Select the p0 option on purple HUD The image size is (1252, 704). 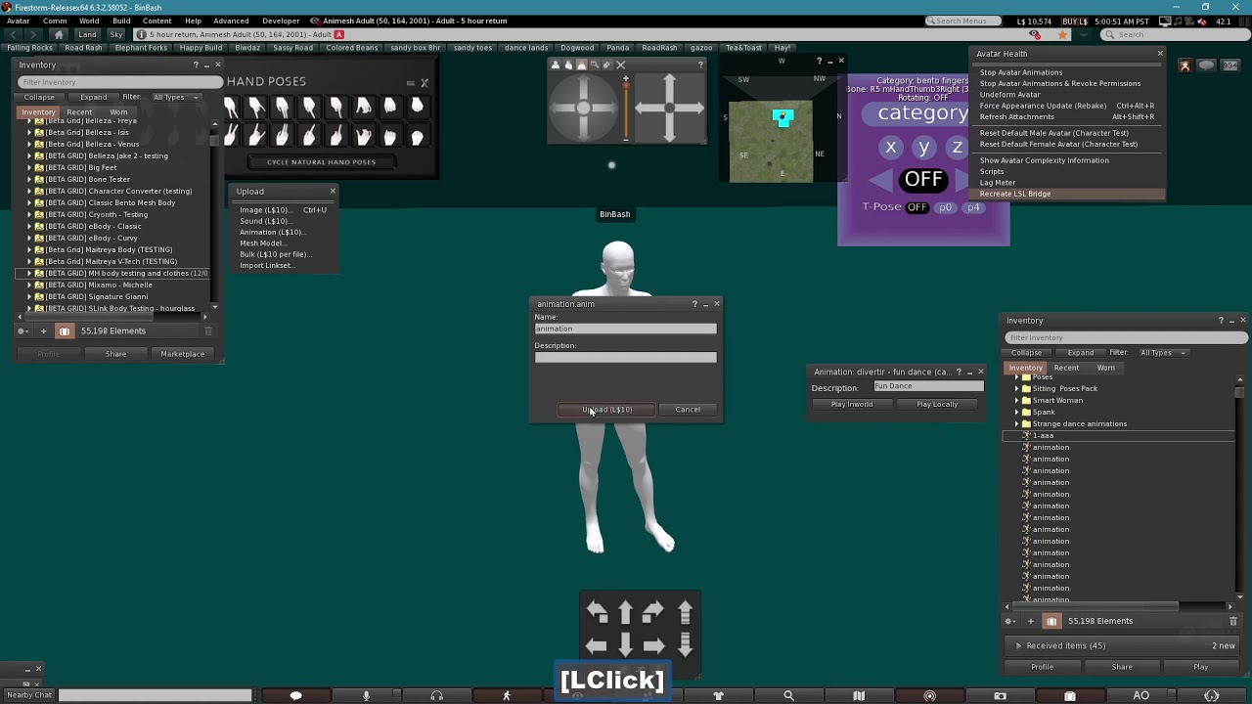point(945,207)
